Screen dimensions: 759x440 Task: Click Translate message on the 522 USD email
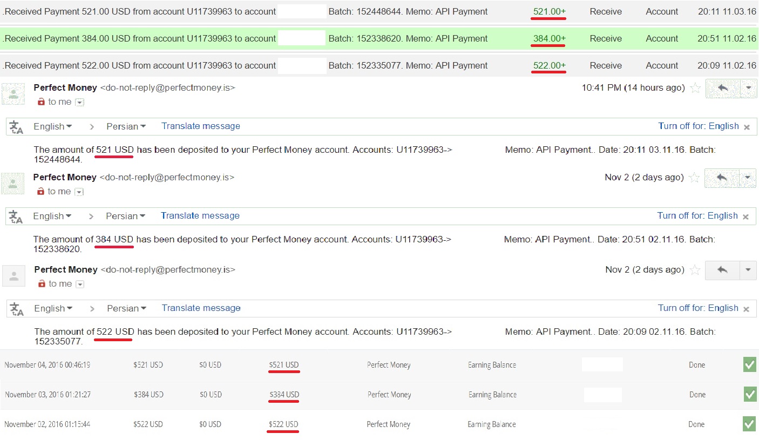(x=201, y=308)
